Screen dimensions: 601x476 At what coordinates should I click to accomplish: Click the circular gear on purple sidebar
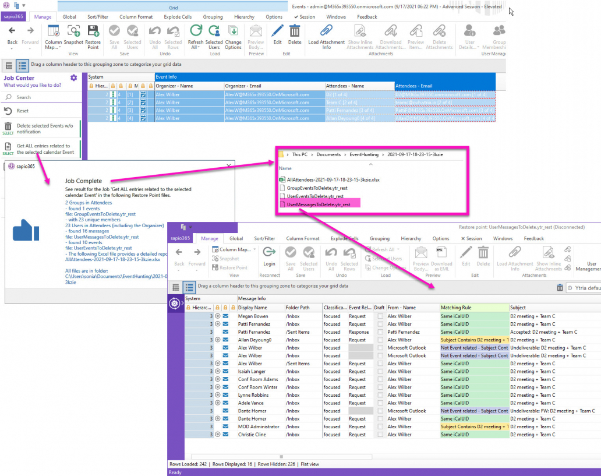coord(174,304)
